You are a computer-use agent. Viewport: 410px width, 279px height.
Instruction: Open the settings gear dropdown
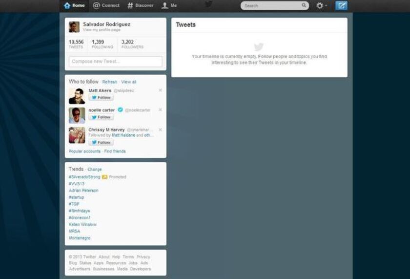[321, 5]
